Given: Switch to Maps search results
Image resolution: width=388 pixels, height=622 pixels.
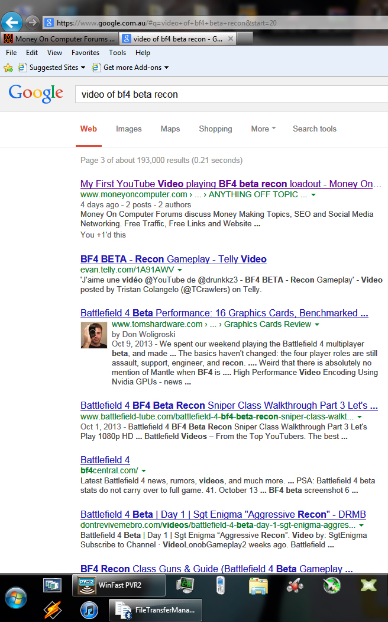Looking at the screenshot, I should [x=170, y=129].
